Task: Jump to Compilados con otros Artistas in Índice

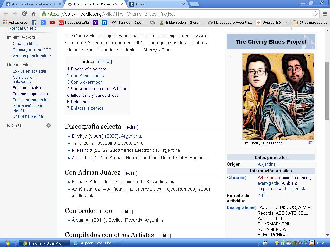Action: pyautogui.click(x=97, y=89)
